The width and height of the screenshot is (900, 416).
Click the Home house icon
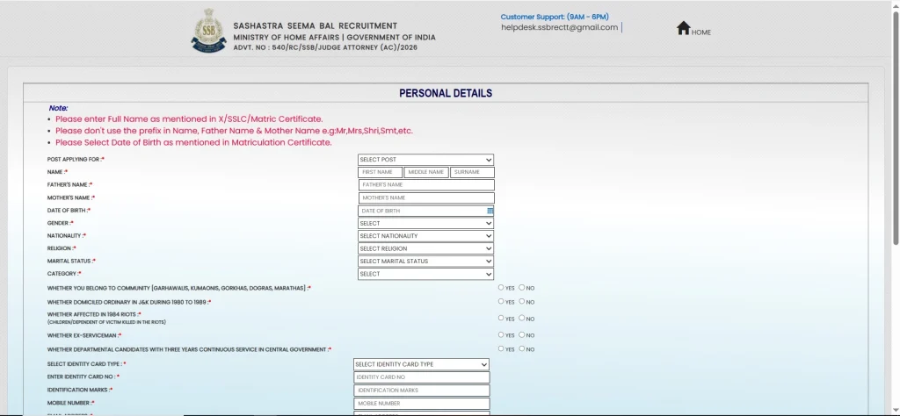tap(684, 28)
